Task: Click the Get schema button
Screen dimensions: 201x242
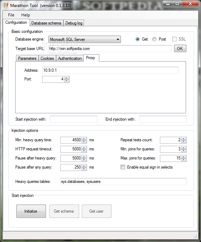Action: (64, 211)
